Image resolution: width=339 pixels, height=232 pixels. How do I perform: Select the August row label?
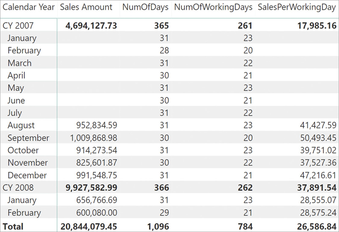point(21,125)
